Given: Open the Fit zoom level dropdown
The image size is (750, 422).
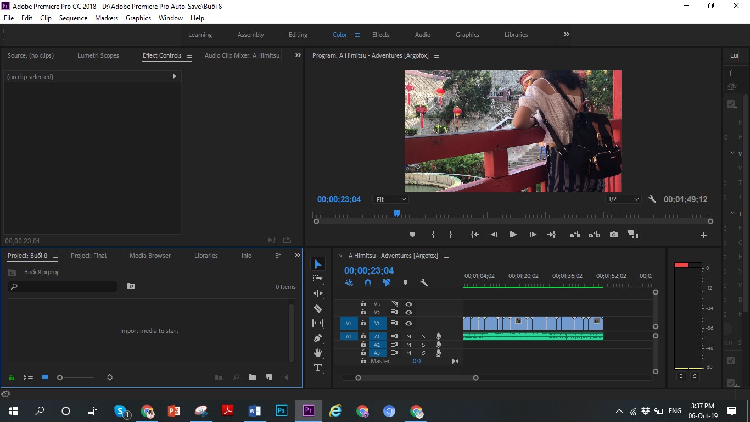Looking at the screenshot, I should click(391, 199).
